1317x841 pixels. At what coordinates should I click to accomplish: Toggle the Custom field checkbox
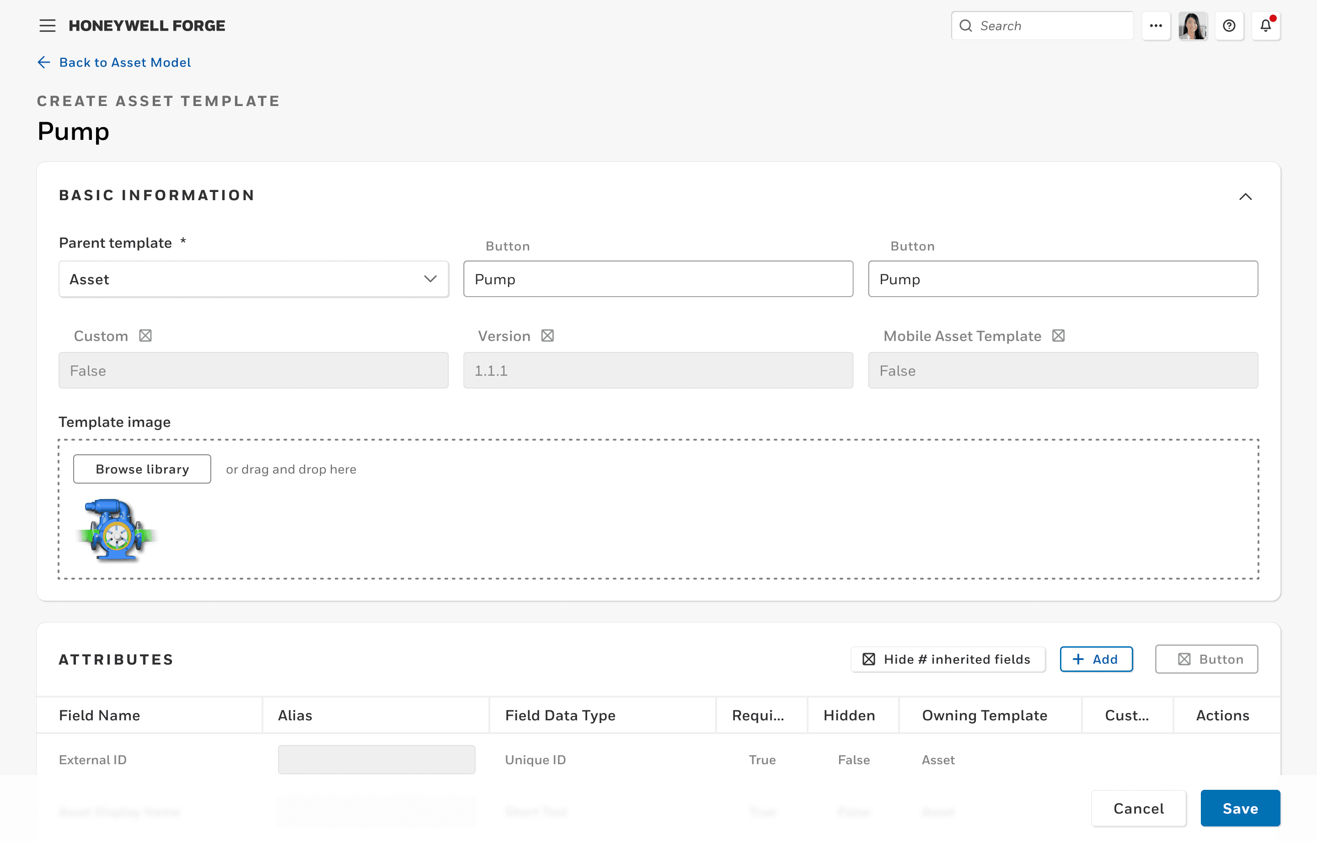coord(146,335)
